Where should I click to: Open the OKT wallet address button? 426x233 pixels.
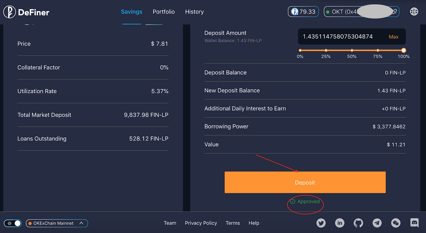pos(362,12)
